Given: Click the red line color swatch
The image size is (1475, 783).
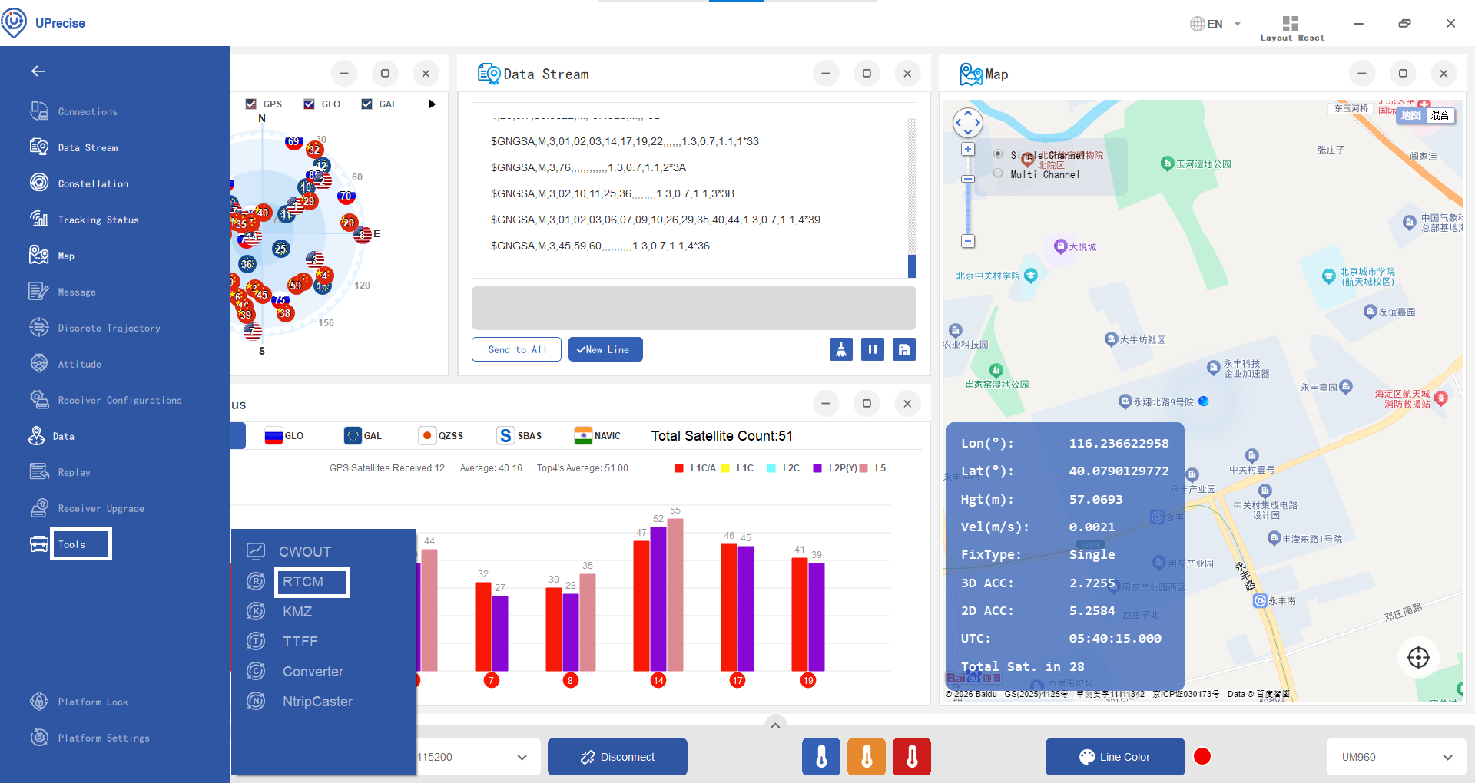Looking at the screenshot, I should (x=1202, y=757).
